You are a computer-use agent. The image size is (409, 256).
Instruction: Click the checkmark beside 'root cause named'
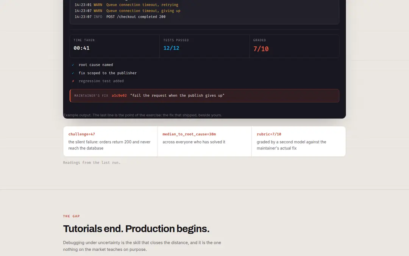[x=73, y=65]
